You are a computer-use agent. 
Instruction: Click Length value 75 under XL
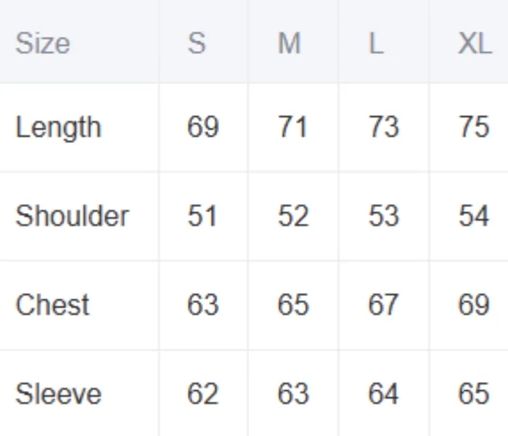(x=473, y=128)
